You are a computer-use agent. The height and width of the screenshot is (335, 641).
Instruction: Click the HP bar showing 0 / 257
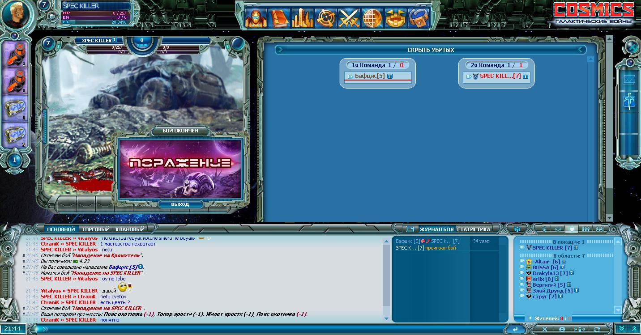[94, 13]
